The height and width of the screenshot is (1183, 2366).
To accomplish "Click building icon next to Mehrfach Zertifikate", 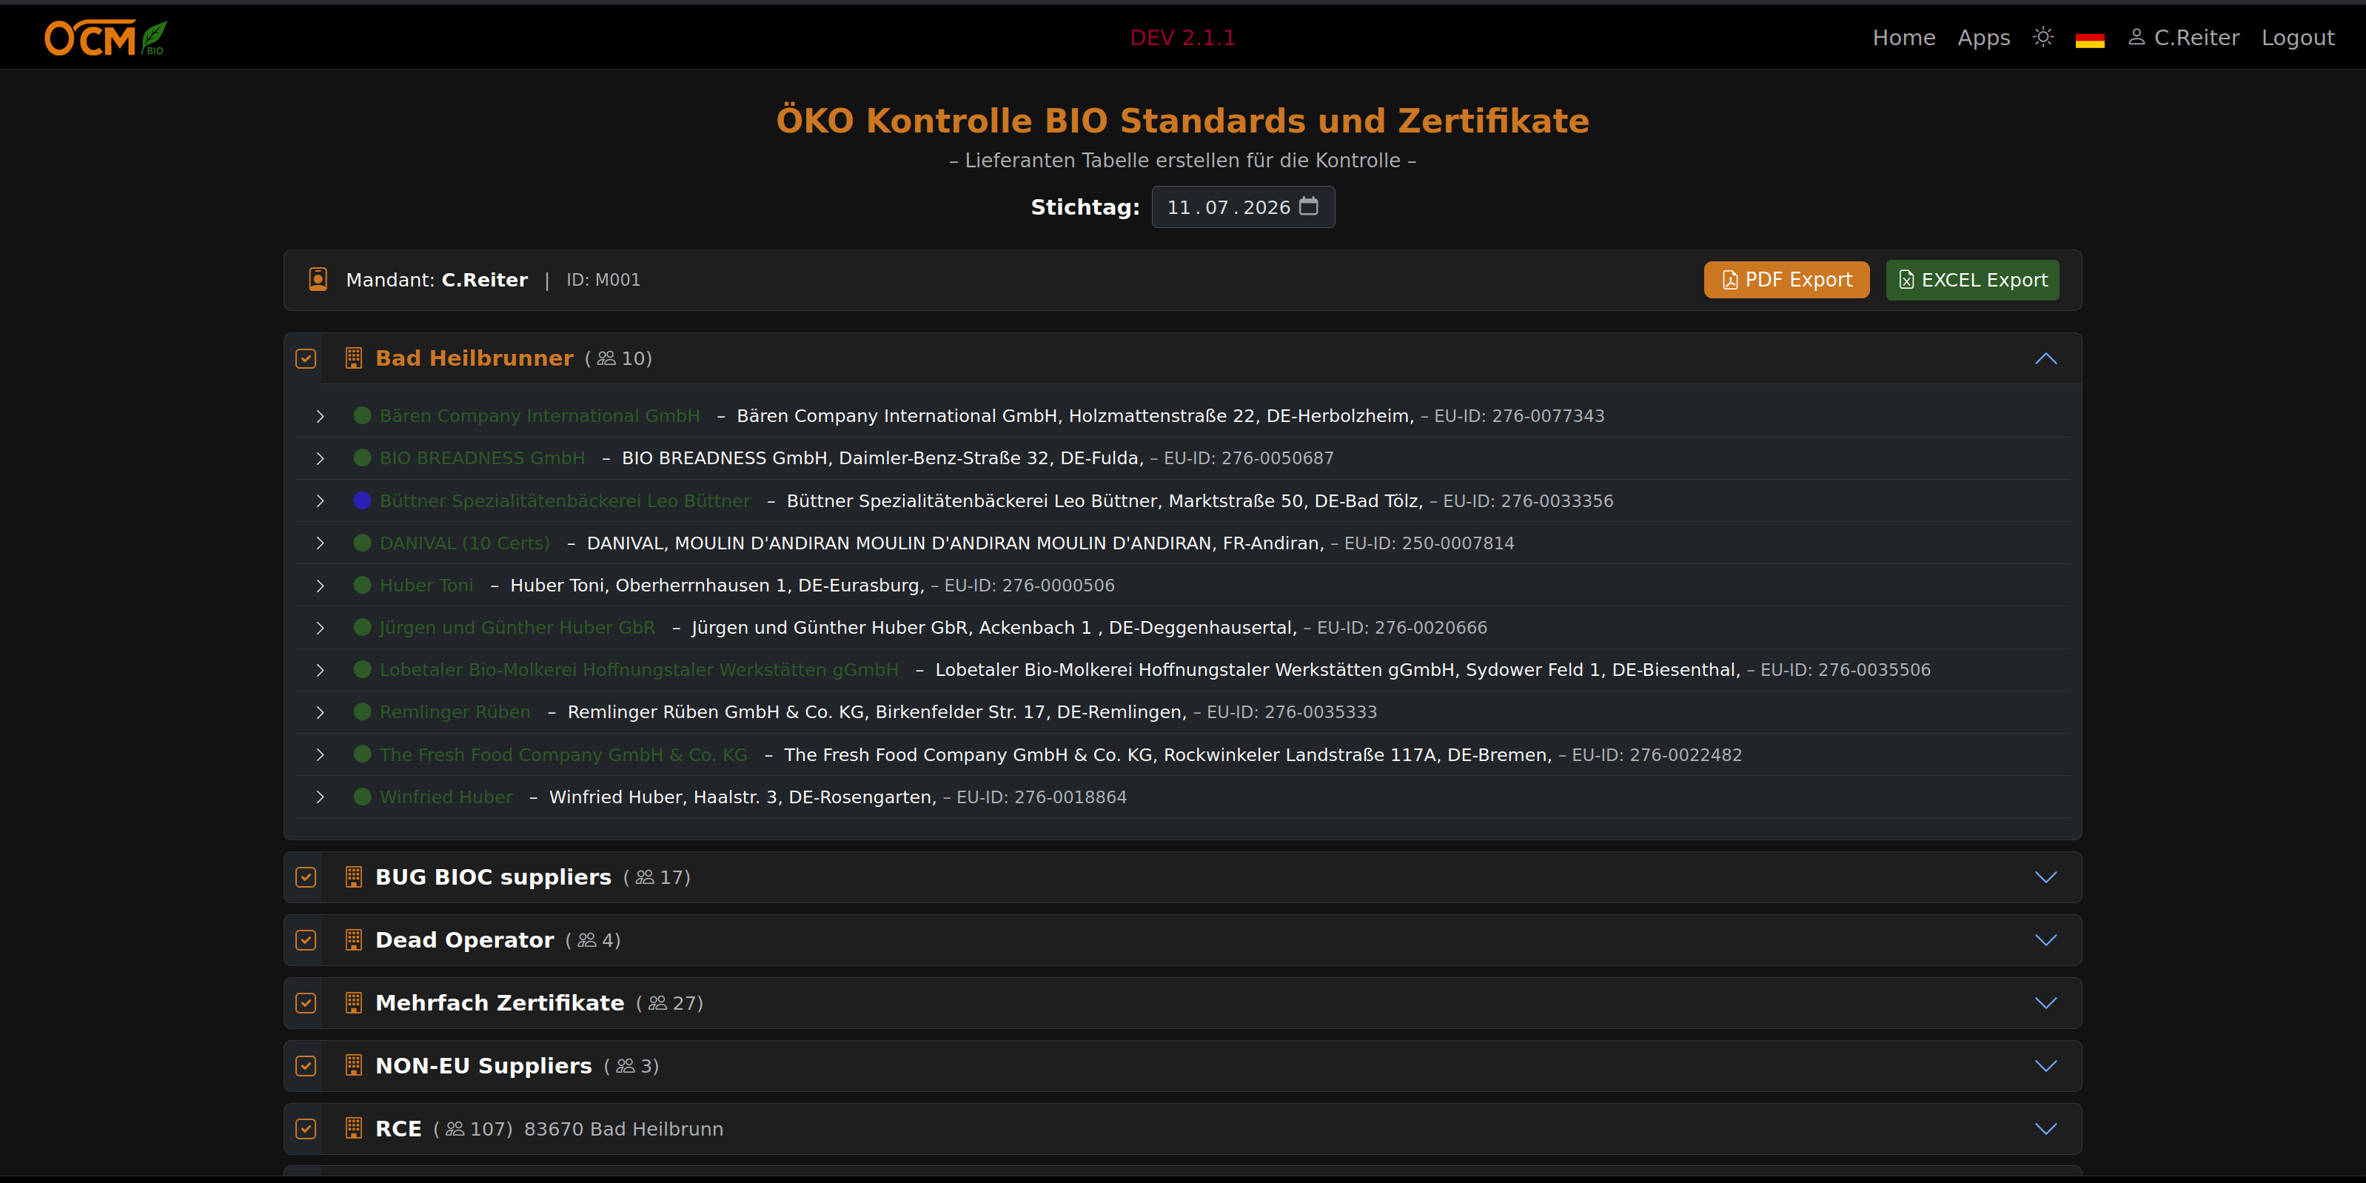I will [354, 1003].
